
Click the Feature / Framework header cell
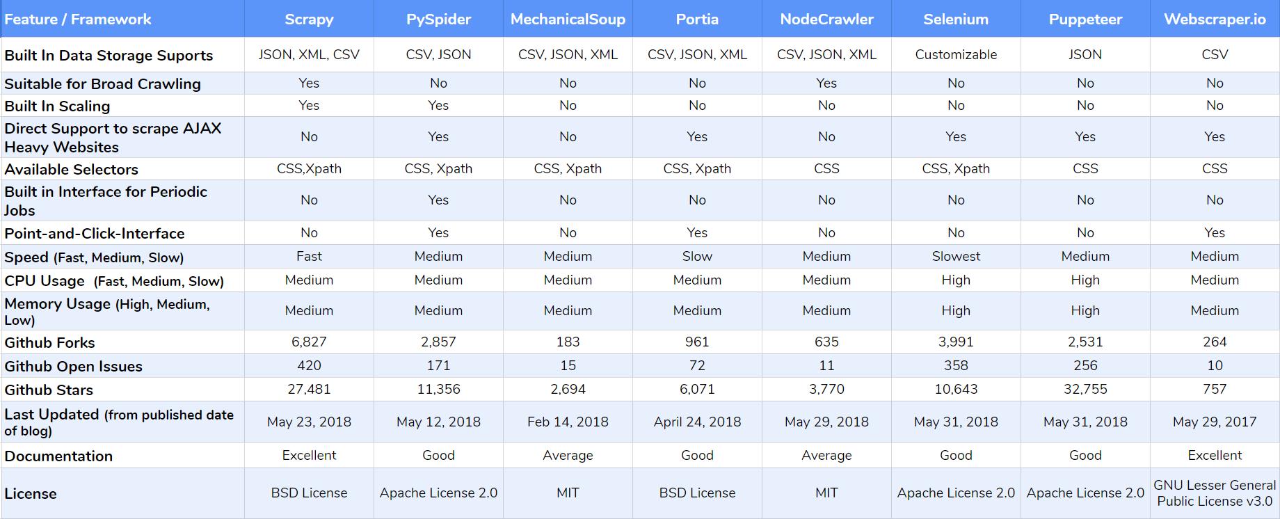pyautogui.click(x=122, y=19)
